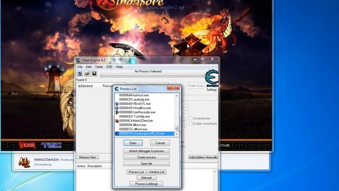Click the Process List(long) button
The height and width of the screenshot is (191, 339).
[x=146, y=184]
